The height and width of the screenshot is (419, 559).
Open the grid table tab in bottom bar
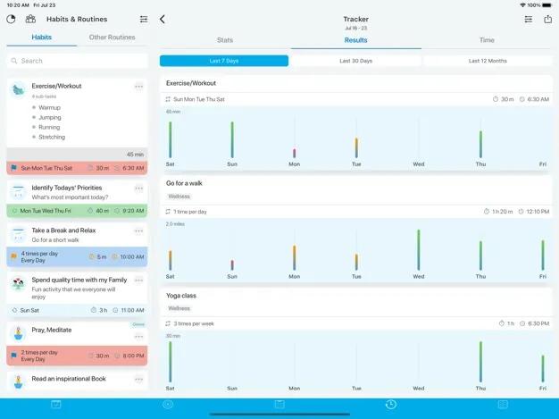503,404
